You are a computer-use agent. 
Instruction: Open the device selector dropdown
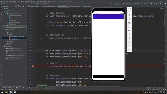tap(126, 4)
